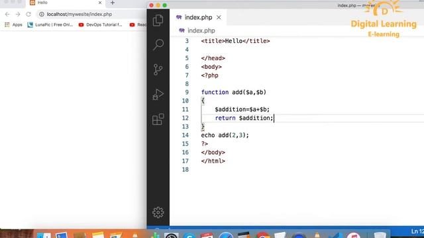Reload the localhost page
Viewport: 424px width, 238px height.
[x=28, y=15]
